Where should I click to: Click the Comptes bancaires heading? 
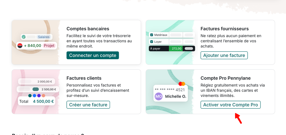coord(88,29)
